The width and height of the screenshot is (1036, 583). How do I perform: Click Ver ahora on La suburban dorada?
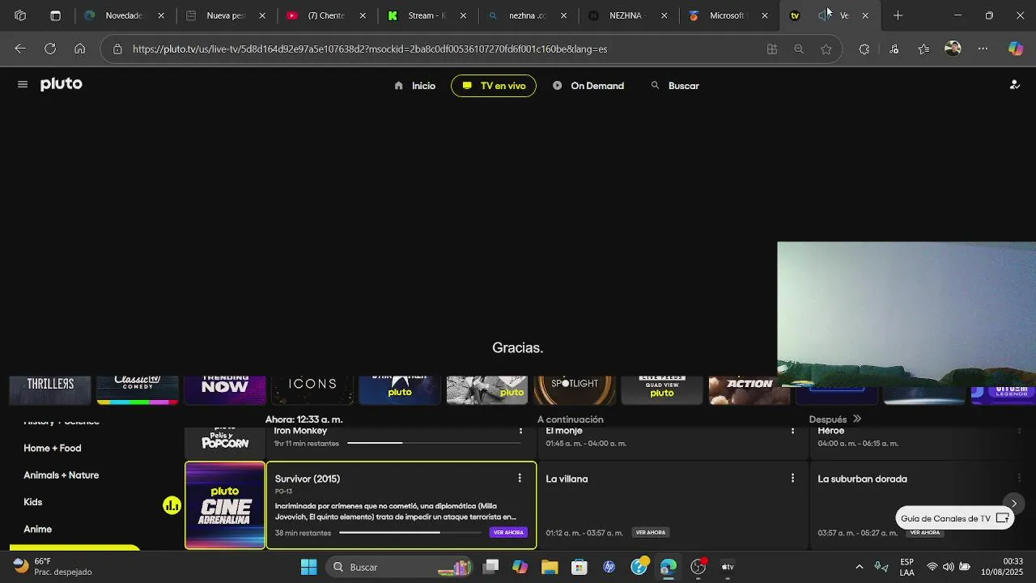point(924,533)
